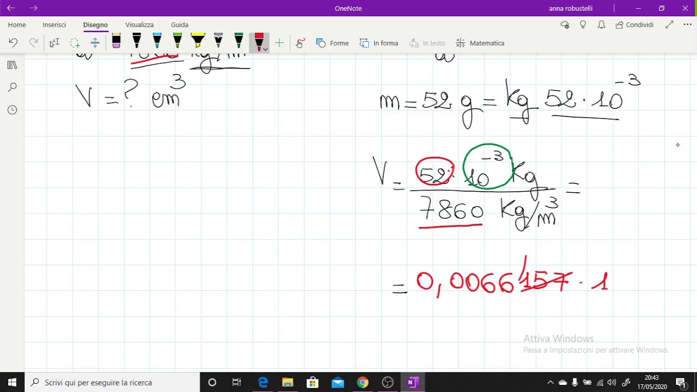Image resolution: width=697 pixels, height=392 pixels.
Task: Select the active red pen
Action: [259, 41]
